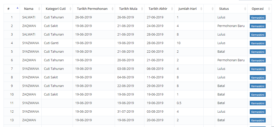
Task: Click sort arrows in the unlabeled column header
Action: click(213, 9)
